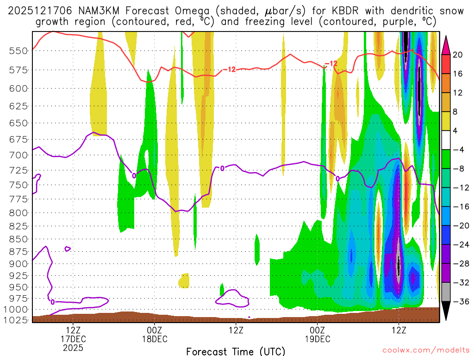The image size is (474, 356).
Task: Click the yellow 4 to 8 legend swatch
Action: click(x=446, y=121)
